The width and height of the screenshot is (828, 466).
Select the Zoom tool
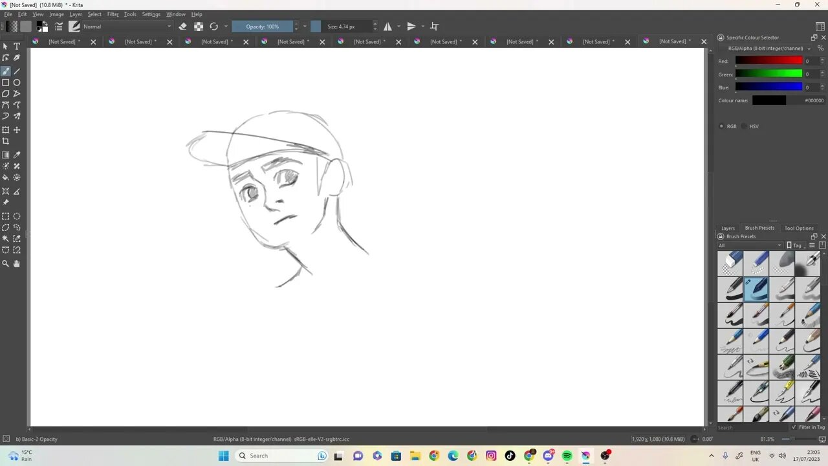pos(6,264)
